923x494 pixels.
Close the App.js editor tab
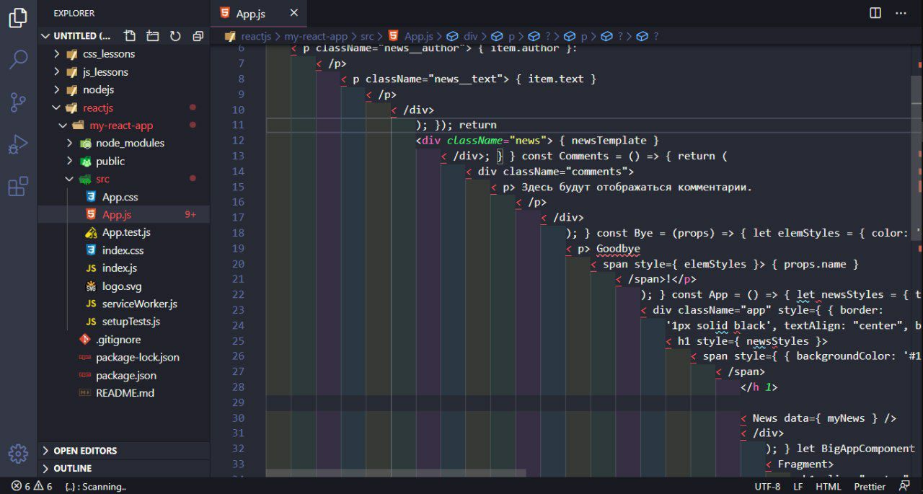293,13
